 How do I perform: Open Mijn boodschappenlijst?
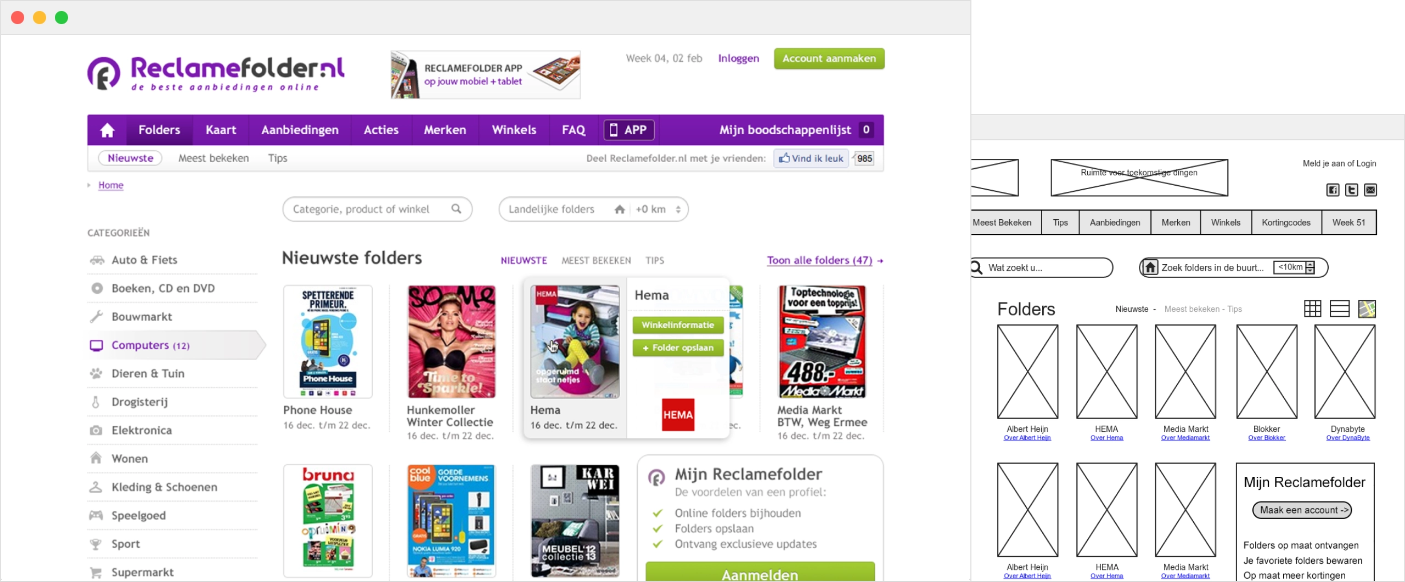795,130
